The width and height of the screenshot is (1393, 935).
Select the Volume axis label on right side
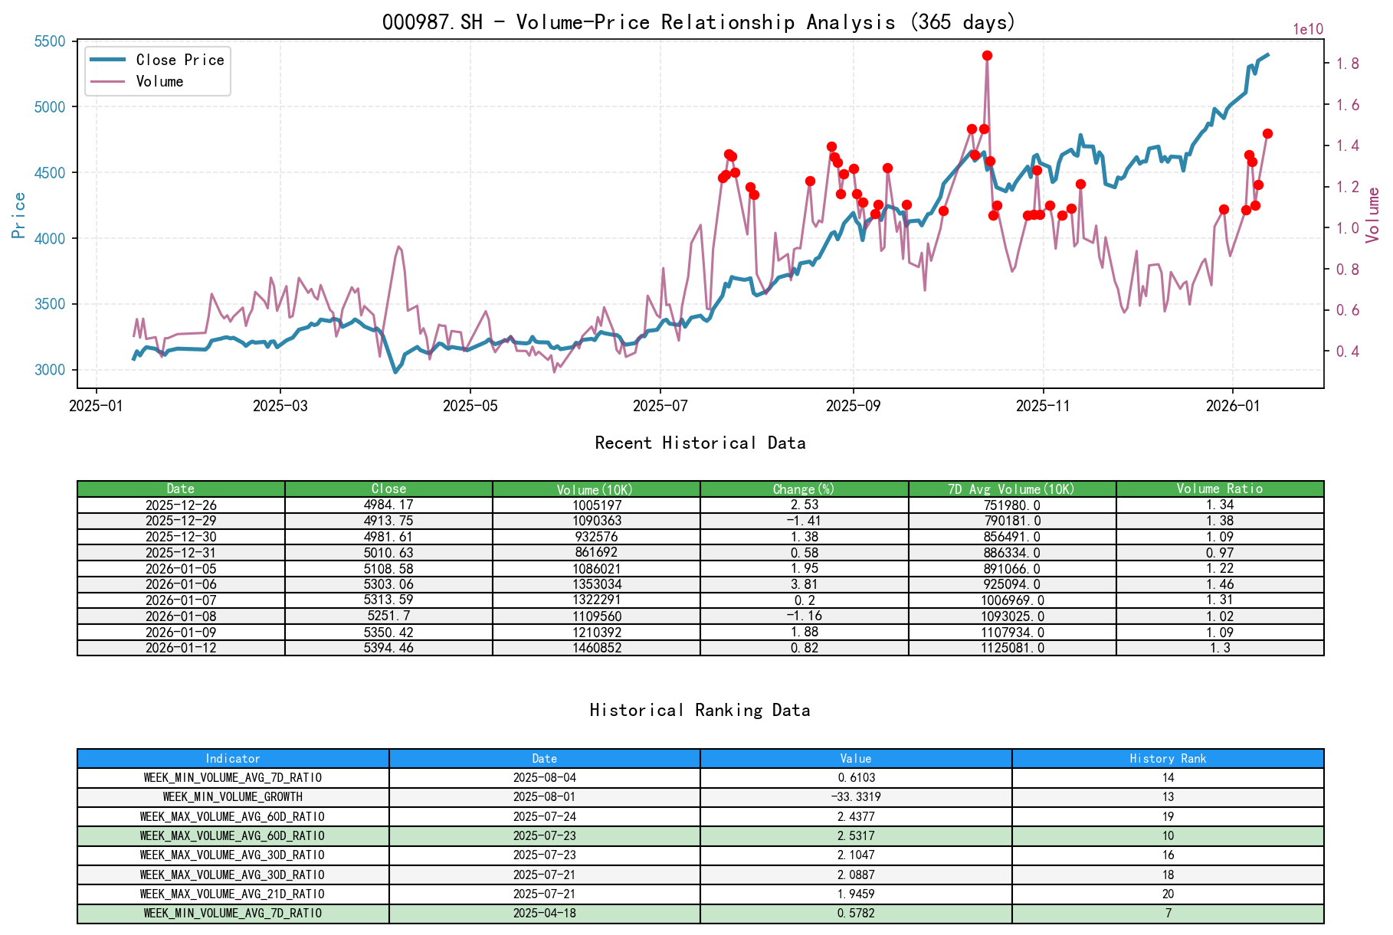[1374, 213]
